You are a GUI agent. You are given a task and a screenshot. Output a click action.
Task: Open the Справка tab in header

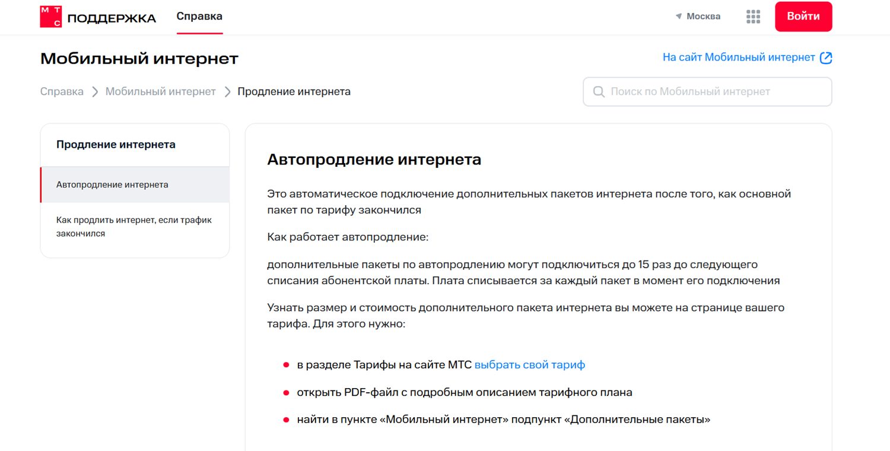pyautogui.click(x=199, y=17)
